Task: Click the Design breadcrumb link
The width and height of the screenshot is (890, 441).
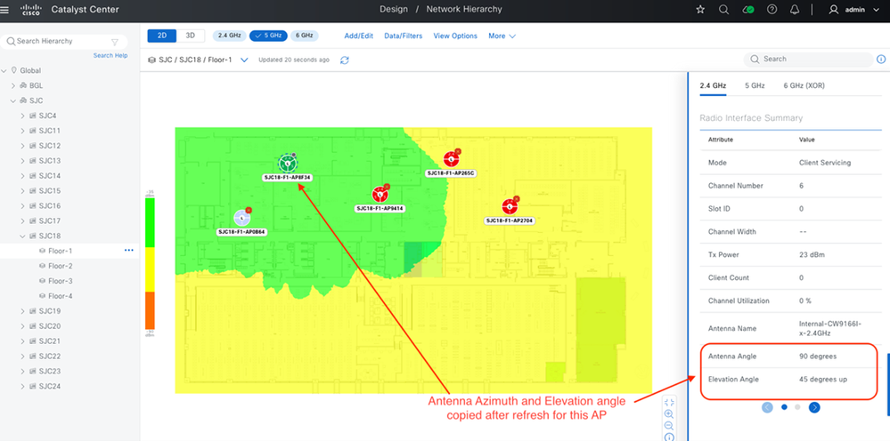Action: [x=394, y=9]
